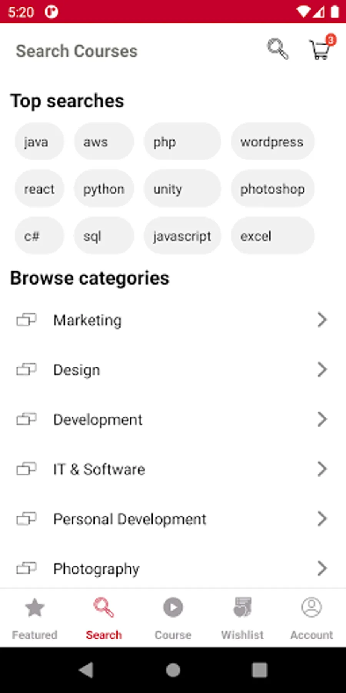346x693 pixels.
Task: Open the Personal Development category
Action: click(130, 519)
